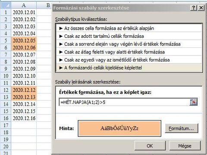Select 'Csak az egyedi vagy az ismétlődő értékek formázása'
Image resolution: width=207 pixels, height=155 pixels.
click(x=129, y=60)
